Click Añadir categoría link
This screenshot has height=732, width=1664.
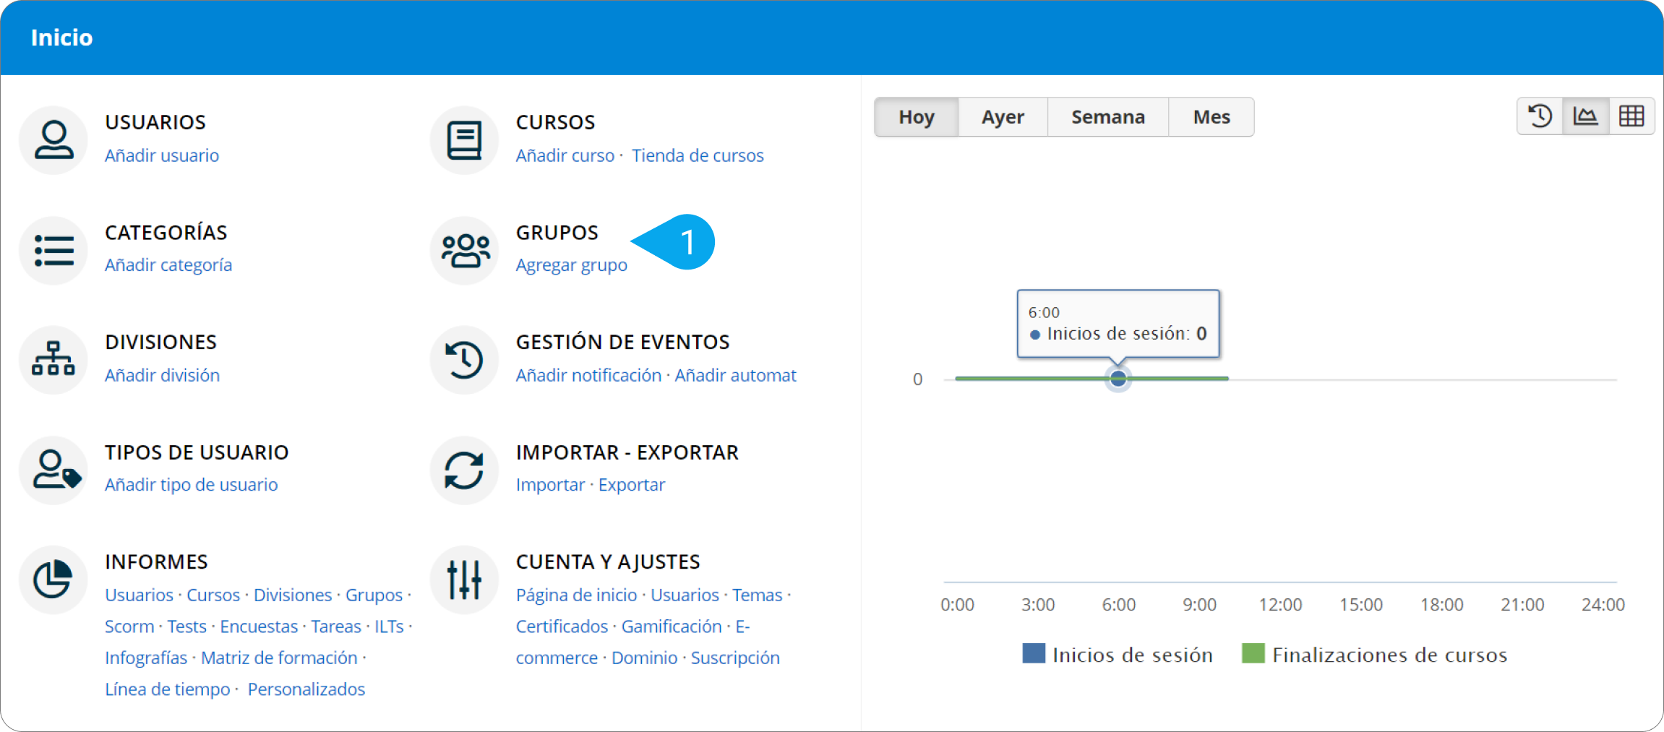168,265
